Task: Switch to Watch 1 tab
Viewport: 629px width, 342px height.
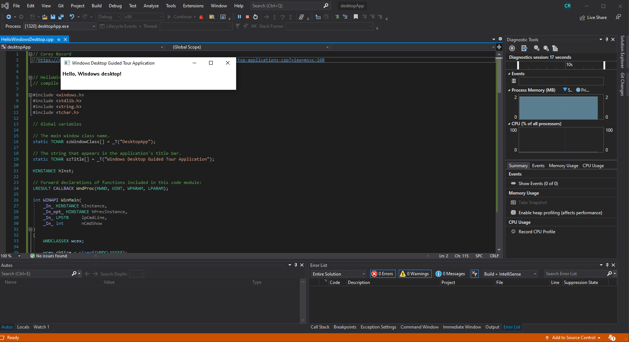Action: [x=41, y=327]
